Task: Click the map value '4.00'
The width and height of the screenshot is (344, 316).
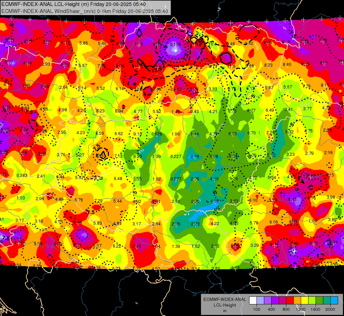Action: tap(214, 179)
